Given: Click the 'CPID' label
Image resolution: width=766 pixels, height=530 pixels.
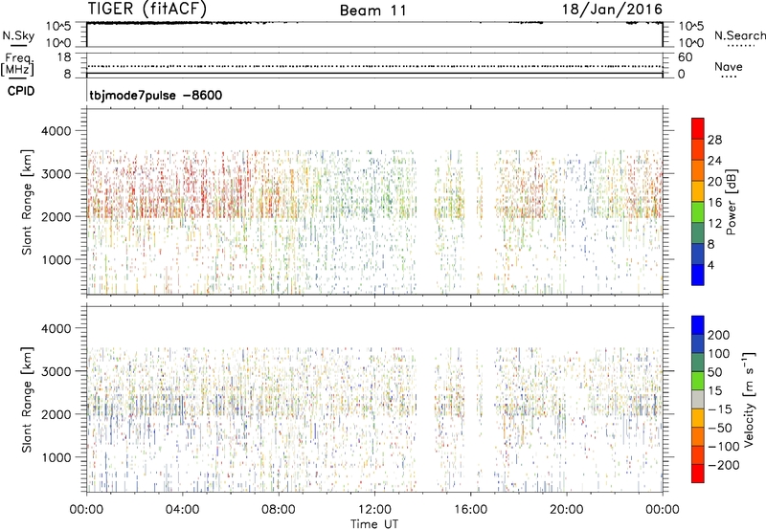Looking at the screenshot, I should pyautogui.click(x=21, y=91).
